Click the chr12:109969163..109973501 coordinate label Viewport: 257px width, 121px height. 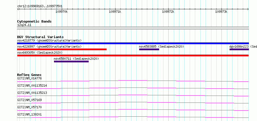(40, 6)
